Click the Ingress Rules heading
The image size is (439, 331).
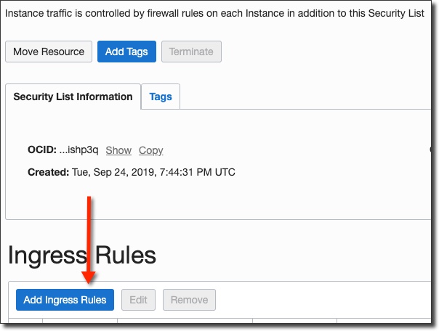pyautogui.click(x=81, y=256)
